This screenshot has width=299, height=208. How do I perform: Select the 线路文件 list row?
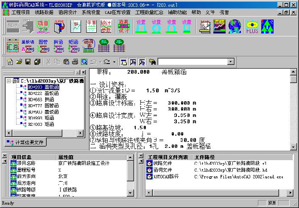[219, 163]
